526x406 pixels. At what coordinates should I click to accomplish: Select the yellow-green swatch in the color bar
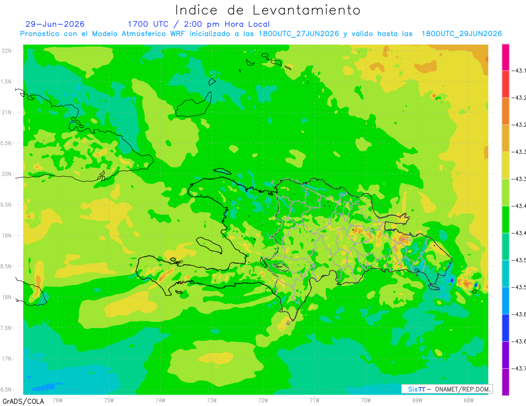(x=505, y=192)
